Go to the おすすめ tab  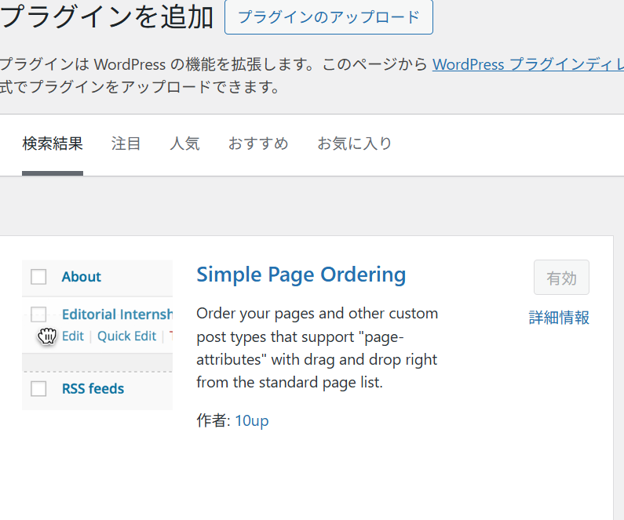[258, 144]
